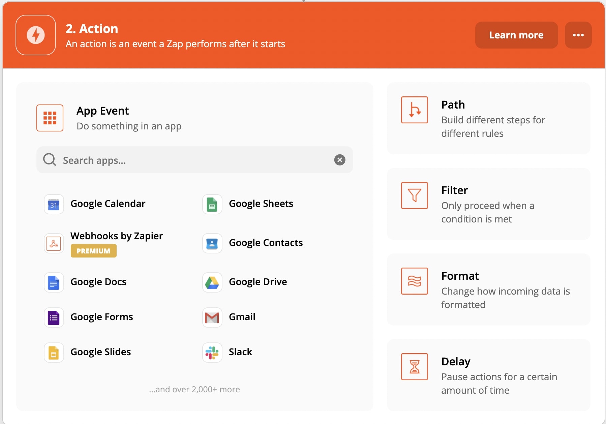Choose the Slack app label
The image size is (606, 424).
(240, 352)
